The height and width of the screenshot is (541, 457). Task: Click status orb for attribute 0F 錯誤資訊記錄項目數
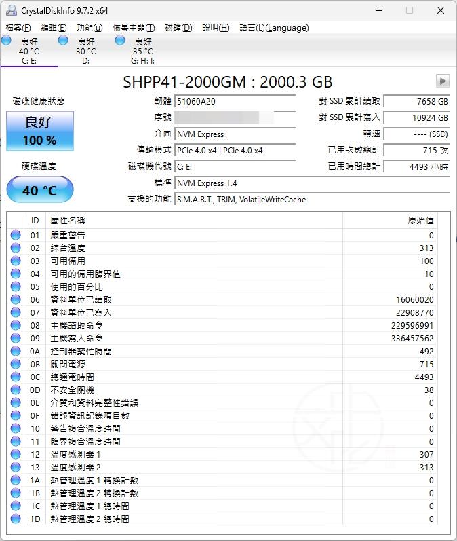pos(16,415)
